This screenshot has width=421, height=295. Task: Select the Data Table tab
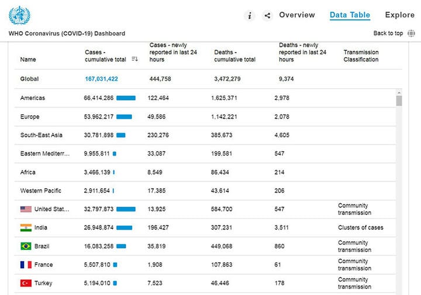tap(350, 15)
